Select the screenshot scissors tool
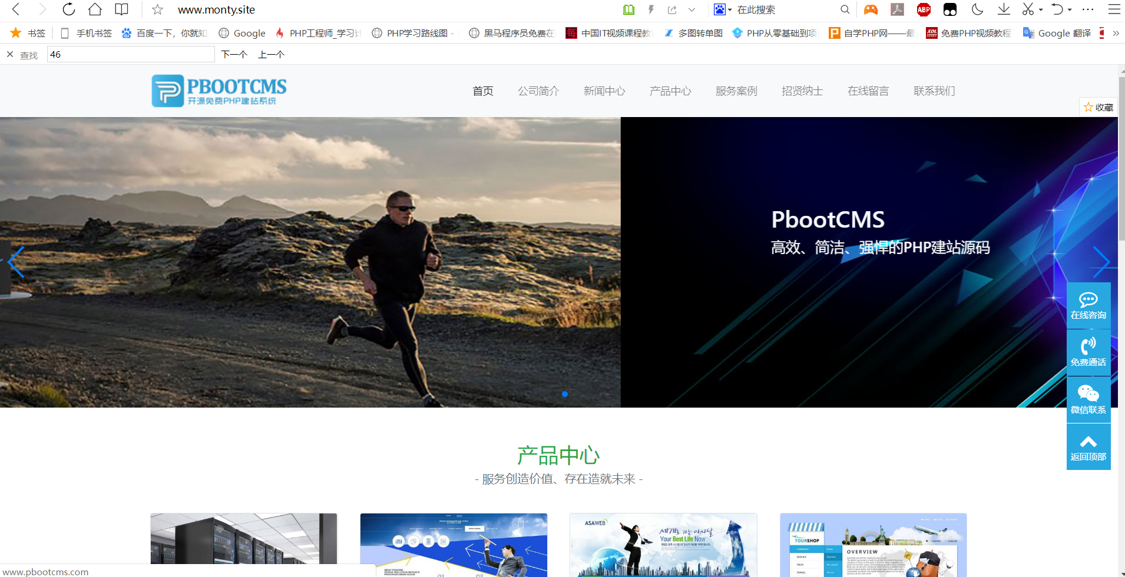 click(x=1028, y=9)
